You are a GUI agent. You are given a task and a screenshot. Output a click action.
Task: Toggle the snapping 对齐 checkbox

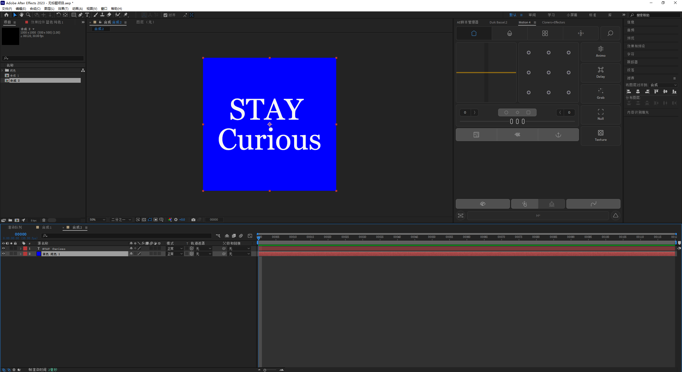click(x=165, y=15)
